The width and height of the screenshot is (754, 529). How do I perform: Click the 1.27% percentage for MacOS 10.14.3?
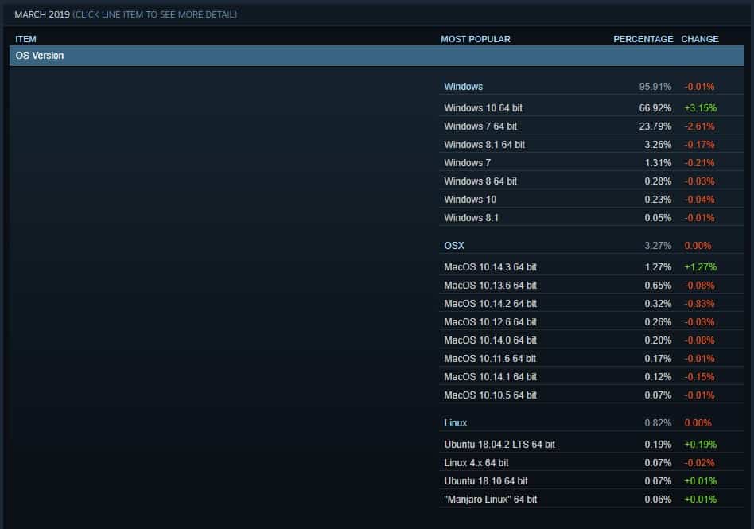pos(658,267)
